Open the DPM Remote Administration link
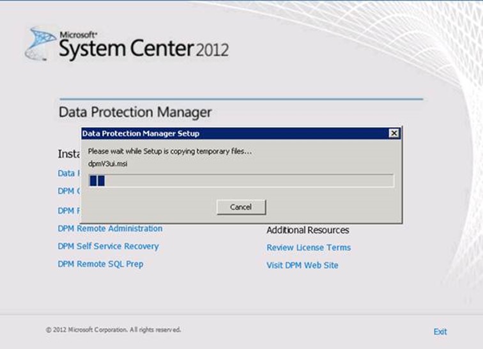The height and width of the screenshot is (349, 483). pyautogui.click(x=110, y=228)
